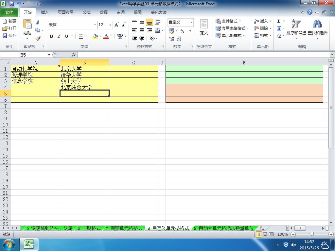
Task: Open the 条件格式 dropdown menu
Action: (228, 21)
